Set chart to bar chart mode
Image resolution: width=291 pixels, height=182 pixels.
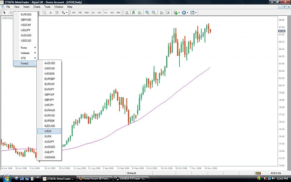[x=127, y=13]
